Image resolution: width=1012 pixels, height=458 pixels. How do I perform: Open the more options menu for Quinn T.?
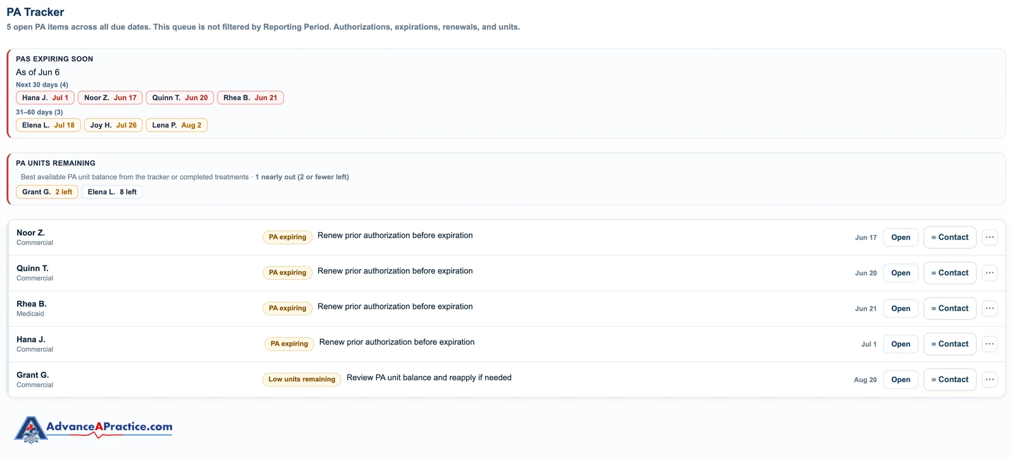990,273
